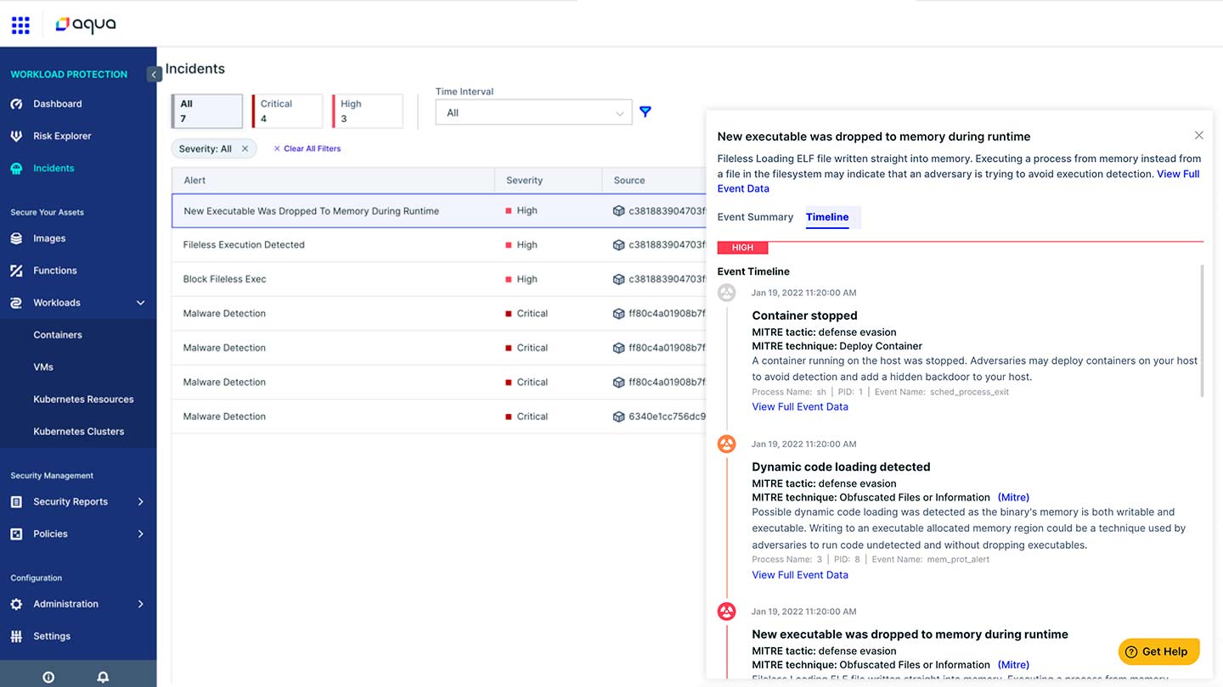The height and width of the screenshot is (687, 1223).
Task: Click Clear All Filters link
Action: pos(307,148)
